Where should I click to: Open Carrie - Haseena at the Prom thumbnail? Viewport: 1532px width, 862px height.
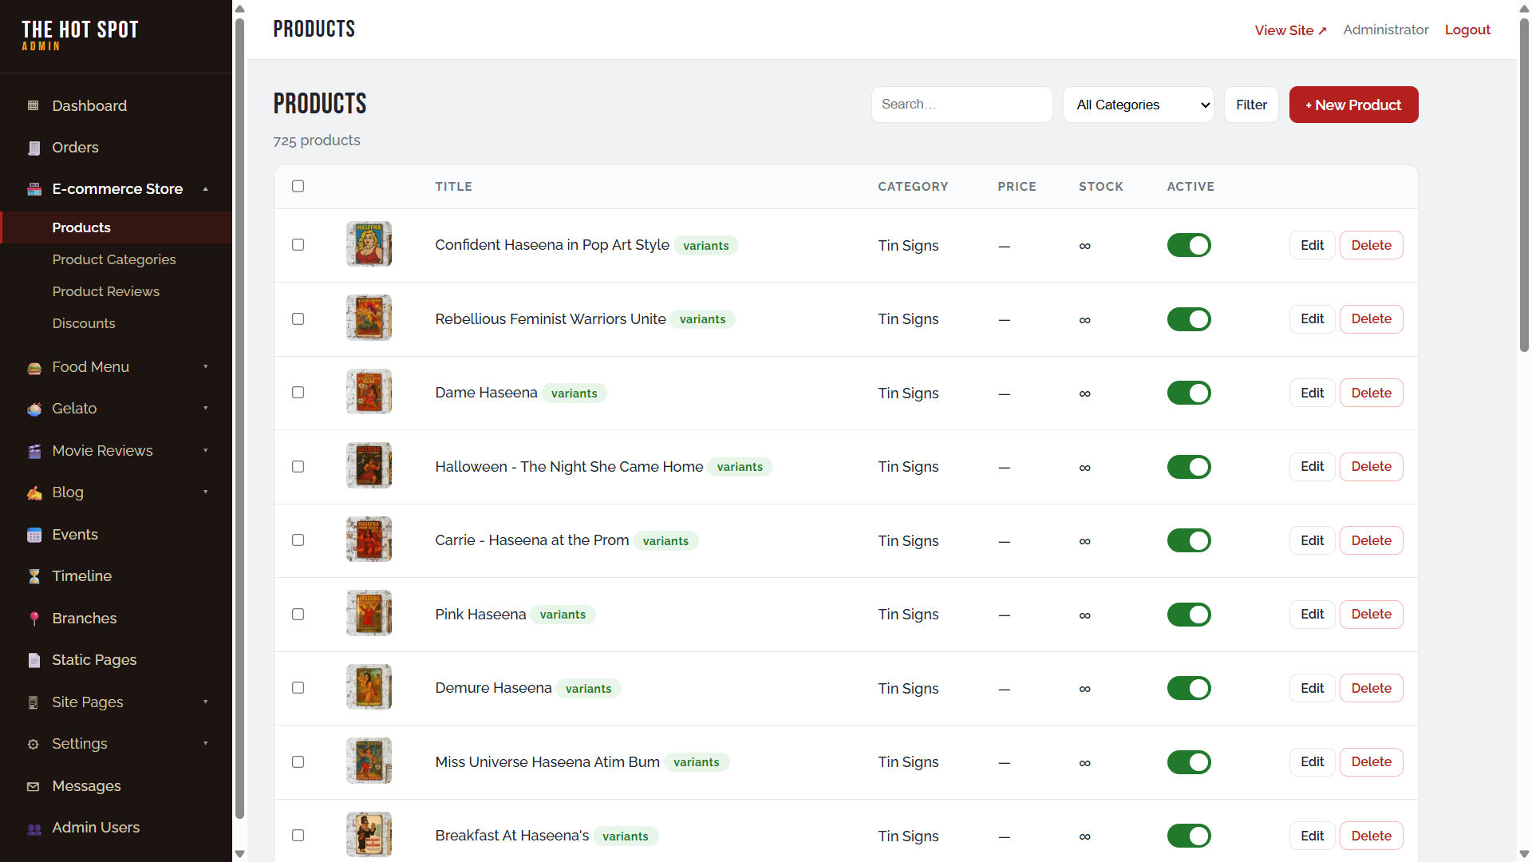click(x=369, y=540)
